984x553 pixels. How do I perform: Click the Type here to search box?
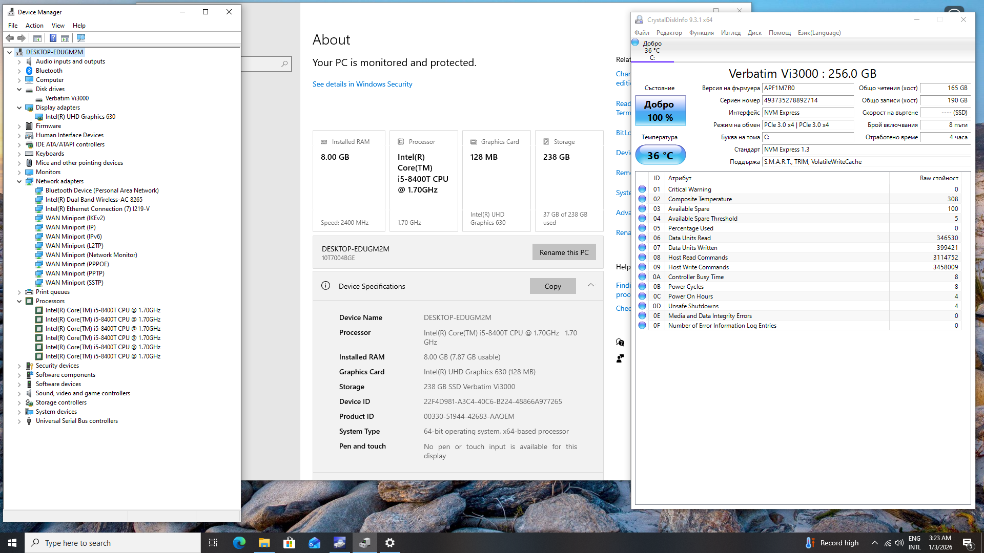coord(113,543)
